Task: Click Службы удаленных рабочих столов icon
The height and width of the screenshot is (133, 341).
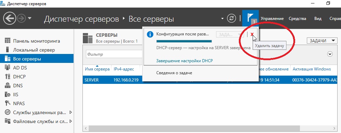Action: 8,112
